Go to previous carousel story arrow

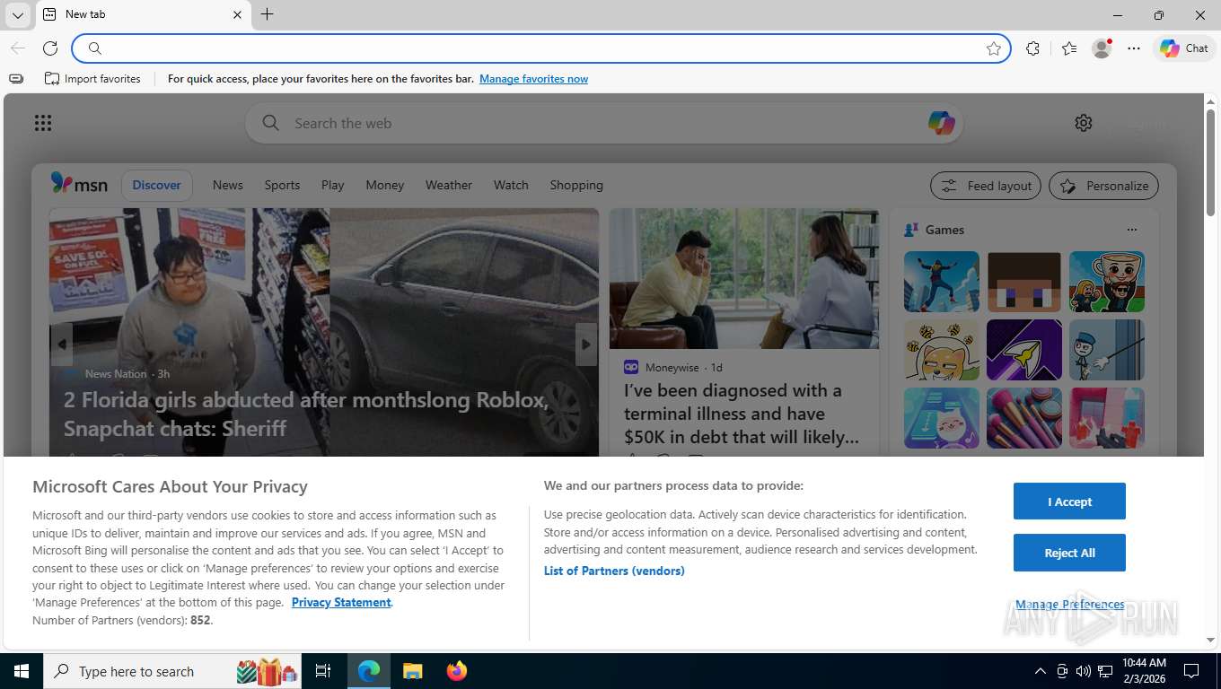tap(62, 344)
